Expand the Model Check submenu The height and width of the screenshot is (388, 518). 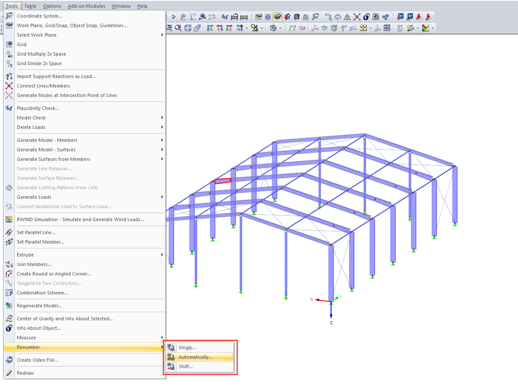point(84,118)
